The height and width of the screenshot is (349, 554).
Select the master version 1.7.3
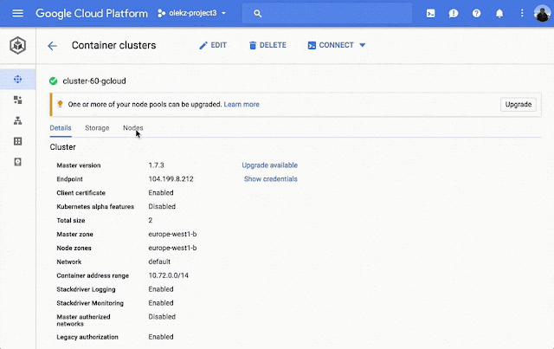click(x=156, y=165)
